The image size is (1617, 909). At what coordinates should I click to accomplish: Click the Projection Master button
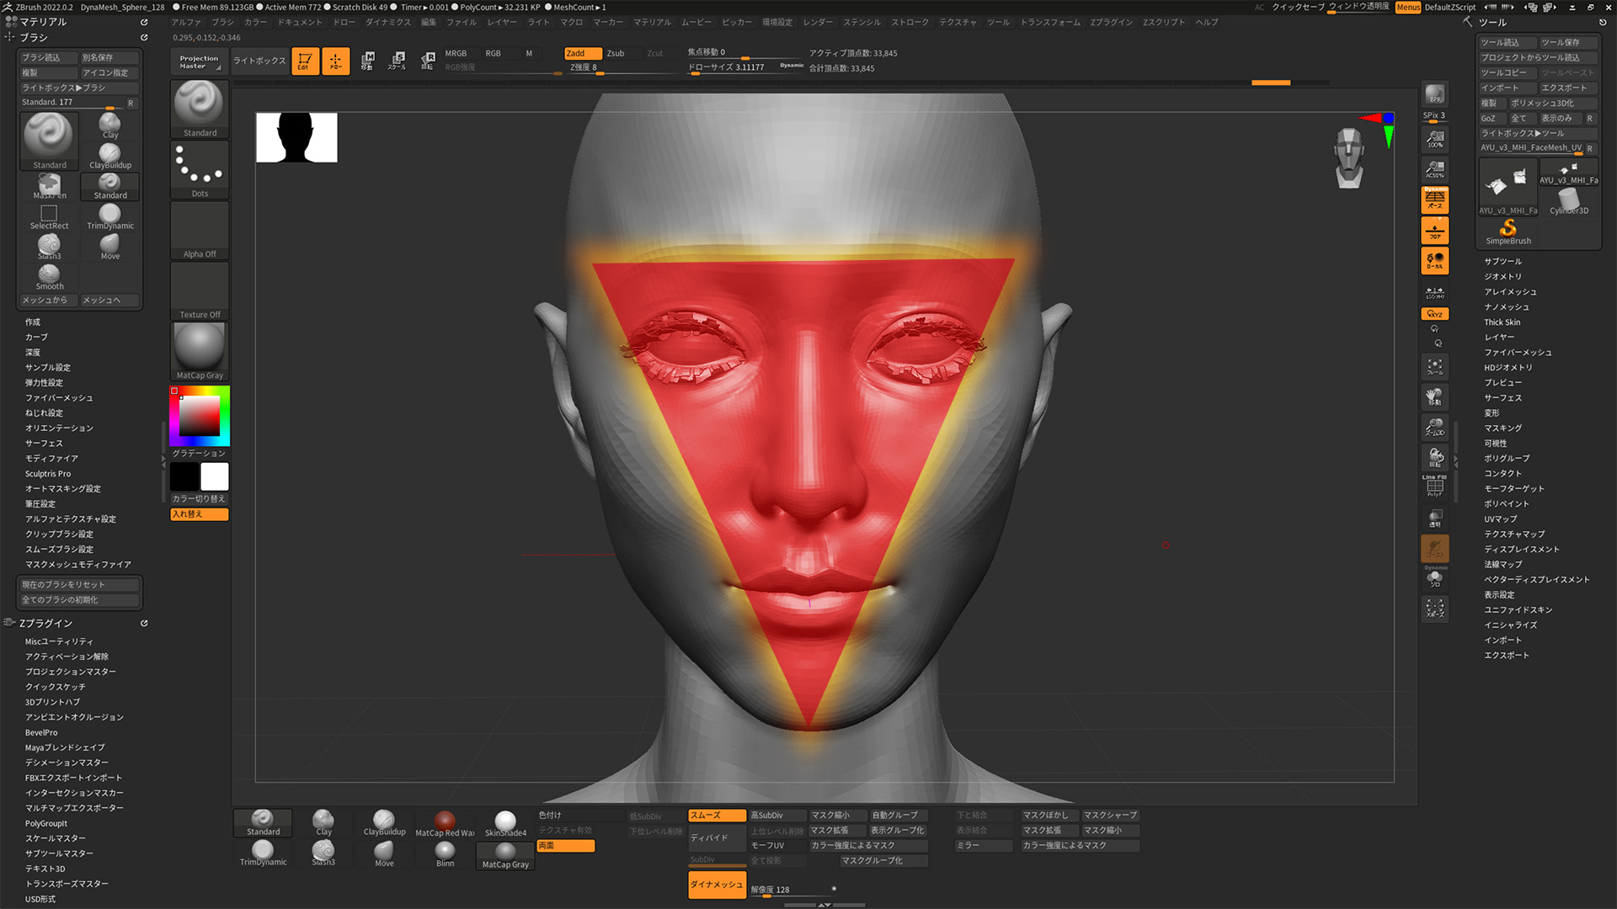click(x=199, y=61)
